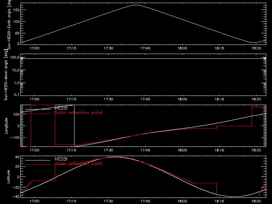Select the 0 tick on Longitude axis
The image size is (272, 204).
pyautogui.click(x=18, y=126)
